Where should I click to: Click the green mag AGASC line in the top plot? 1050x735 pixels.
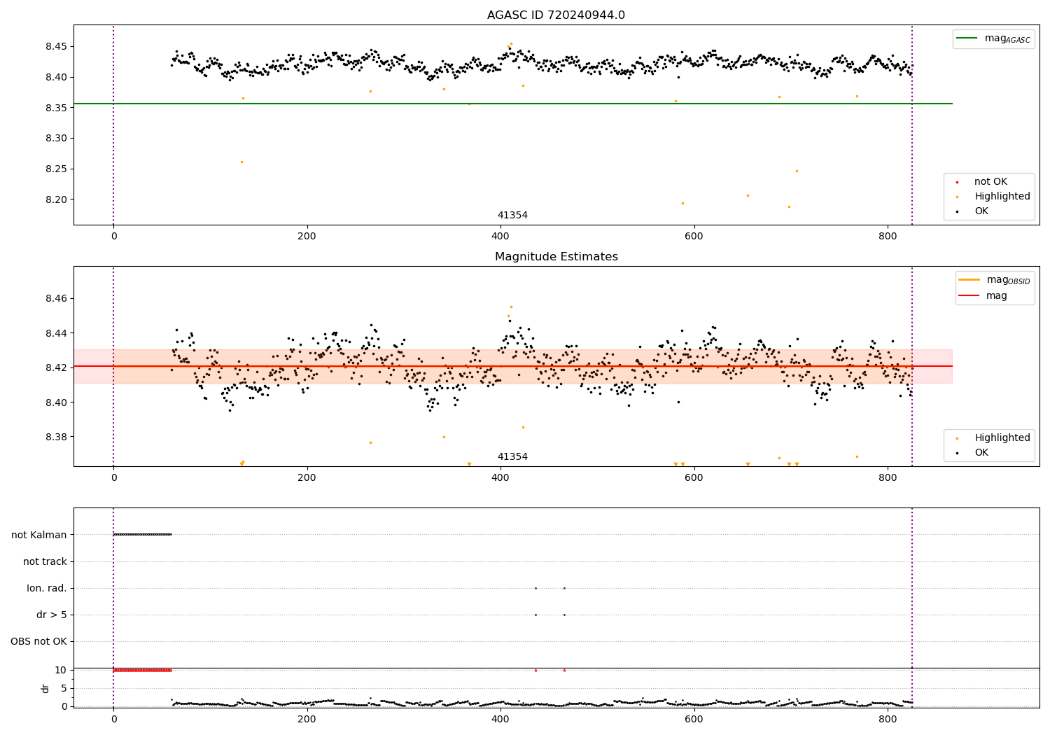(512, 104)
